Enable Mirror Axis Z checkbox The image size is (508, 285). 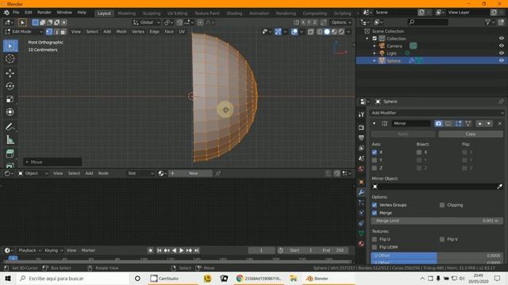(x=375, y=168)
